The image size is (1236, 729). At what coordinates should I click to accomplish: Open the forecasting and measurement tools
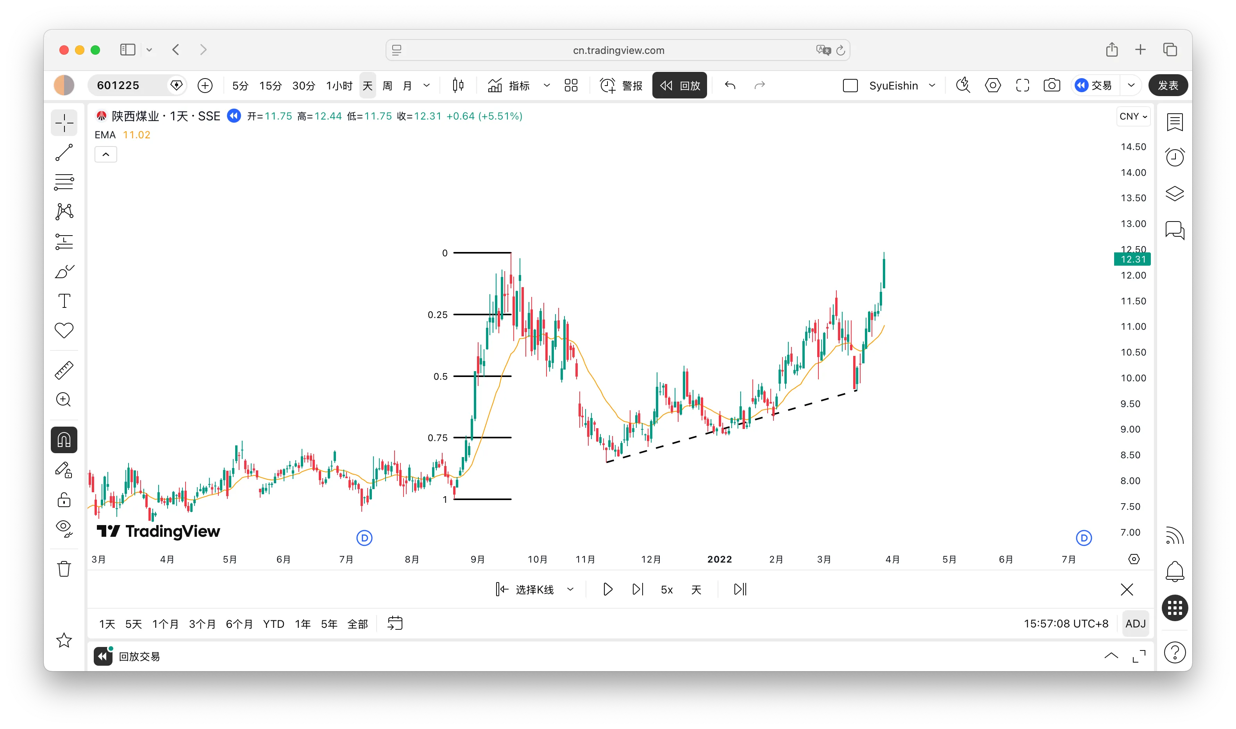[64, 241]
